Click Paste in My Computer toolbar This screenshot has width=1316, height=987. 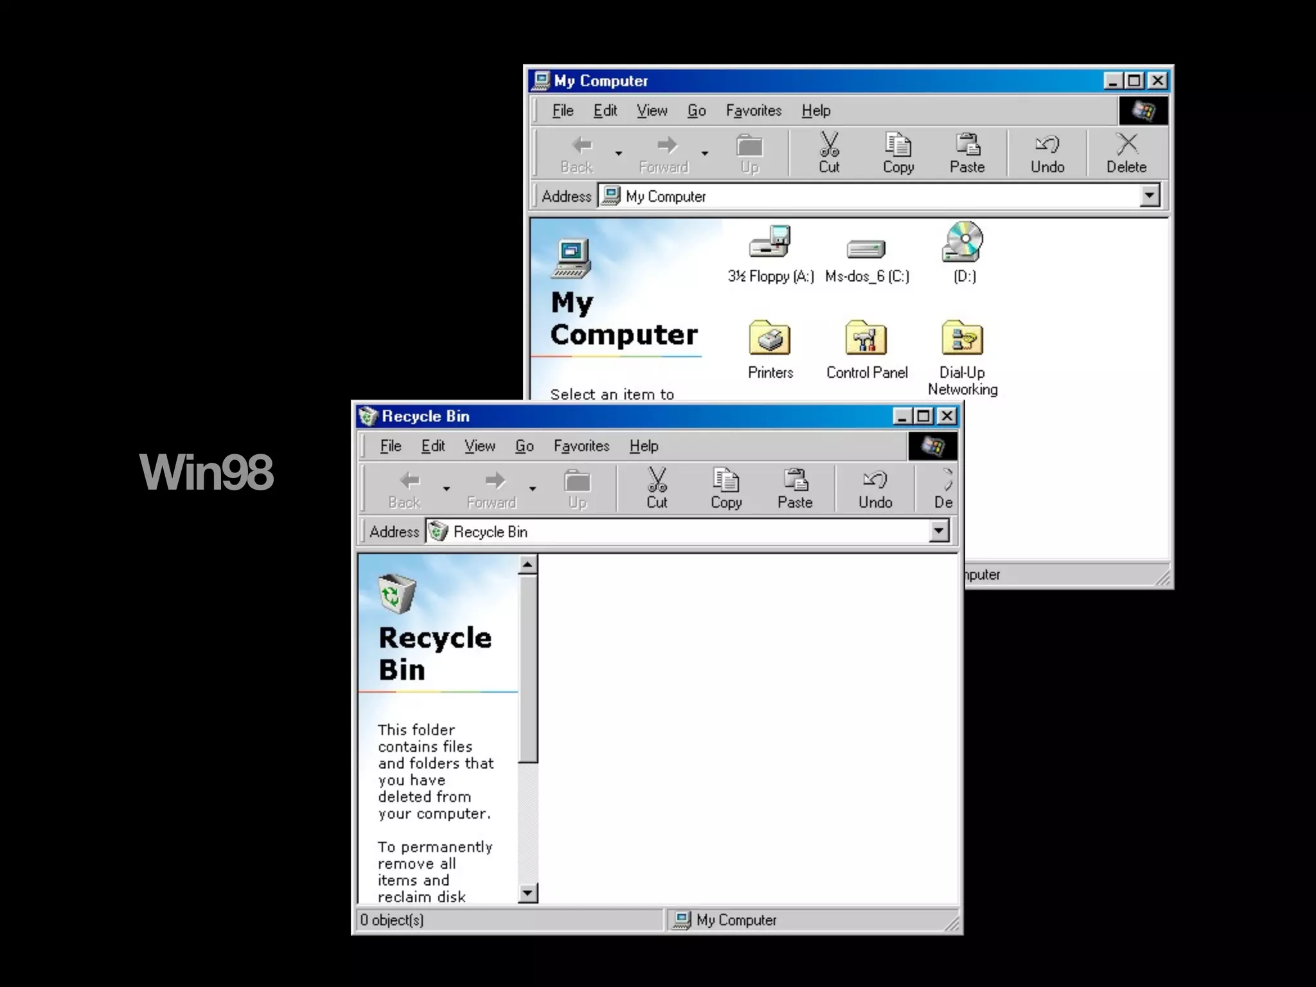[967, 153]
